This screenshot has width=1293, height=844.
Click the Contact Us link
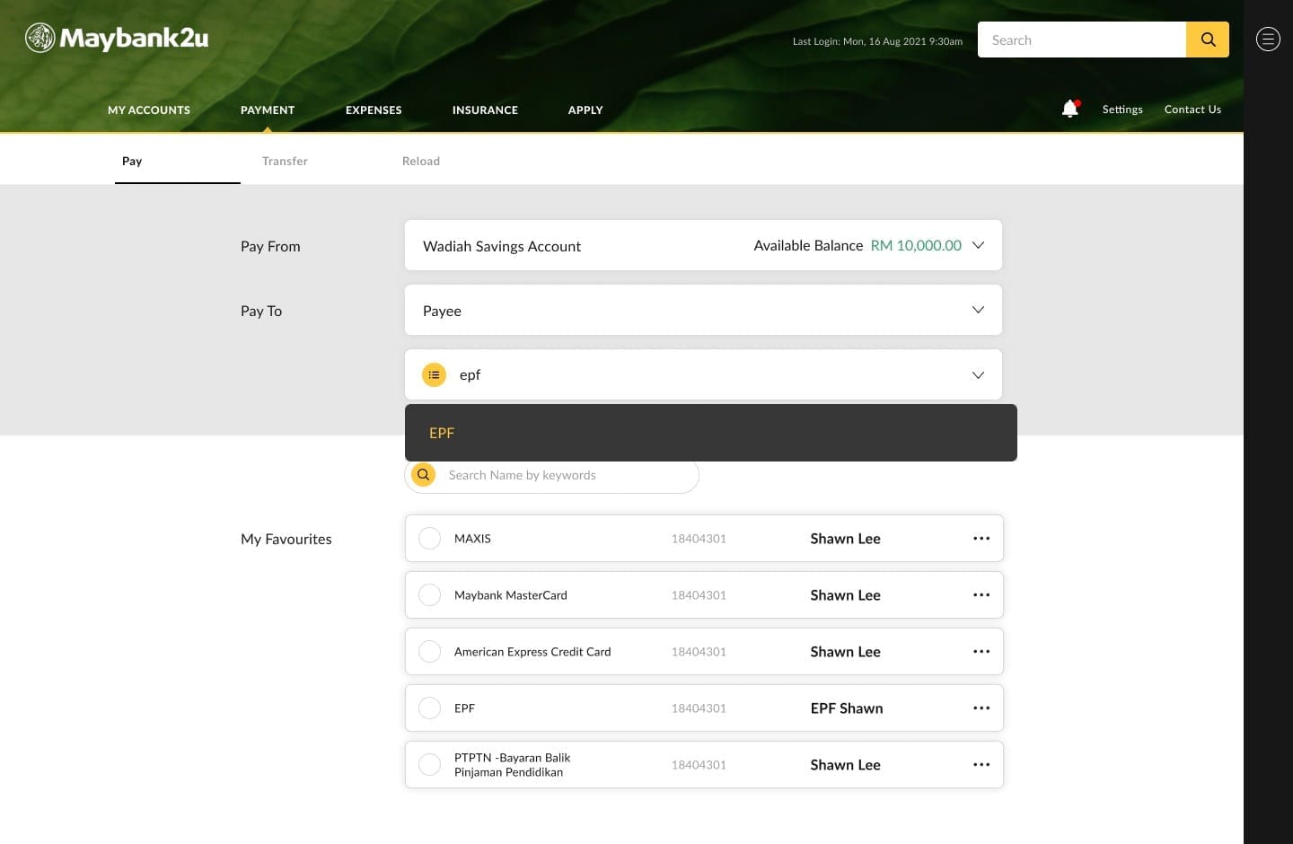(x=1192, y=109)
